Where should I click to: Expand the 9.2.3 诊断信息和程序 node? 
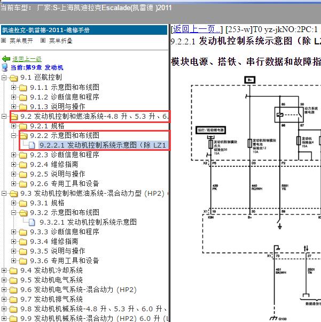click(x=13, y=155)
